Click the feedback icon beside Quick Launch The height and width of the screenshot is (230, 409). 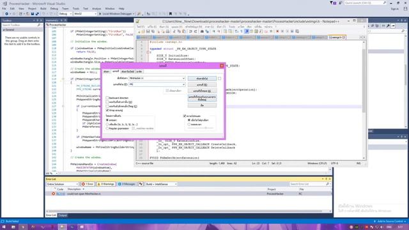point(341,3)
